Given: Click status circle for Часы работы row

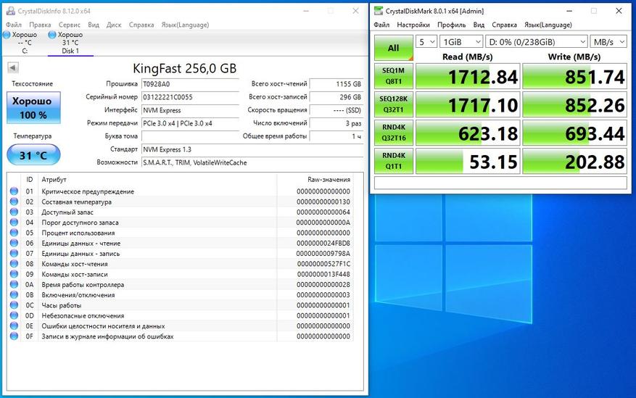Looking at the screenshot, I should (x=14, y=305).
